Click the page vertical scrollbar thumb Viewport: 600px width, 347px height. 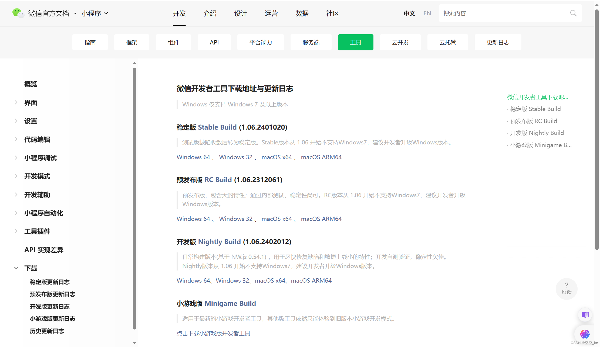click(597, 130)
